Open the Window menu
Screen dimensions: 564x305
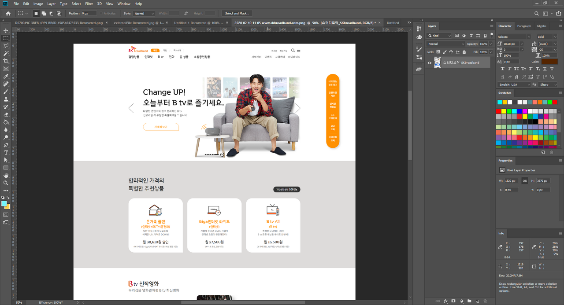click(124, 4)
